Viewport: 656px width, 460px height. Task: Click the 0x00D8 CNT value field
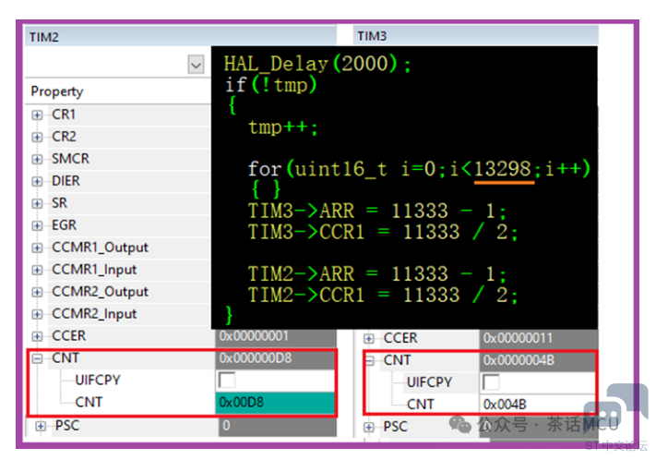point(275,402)
